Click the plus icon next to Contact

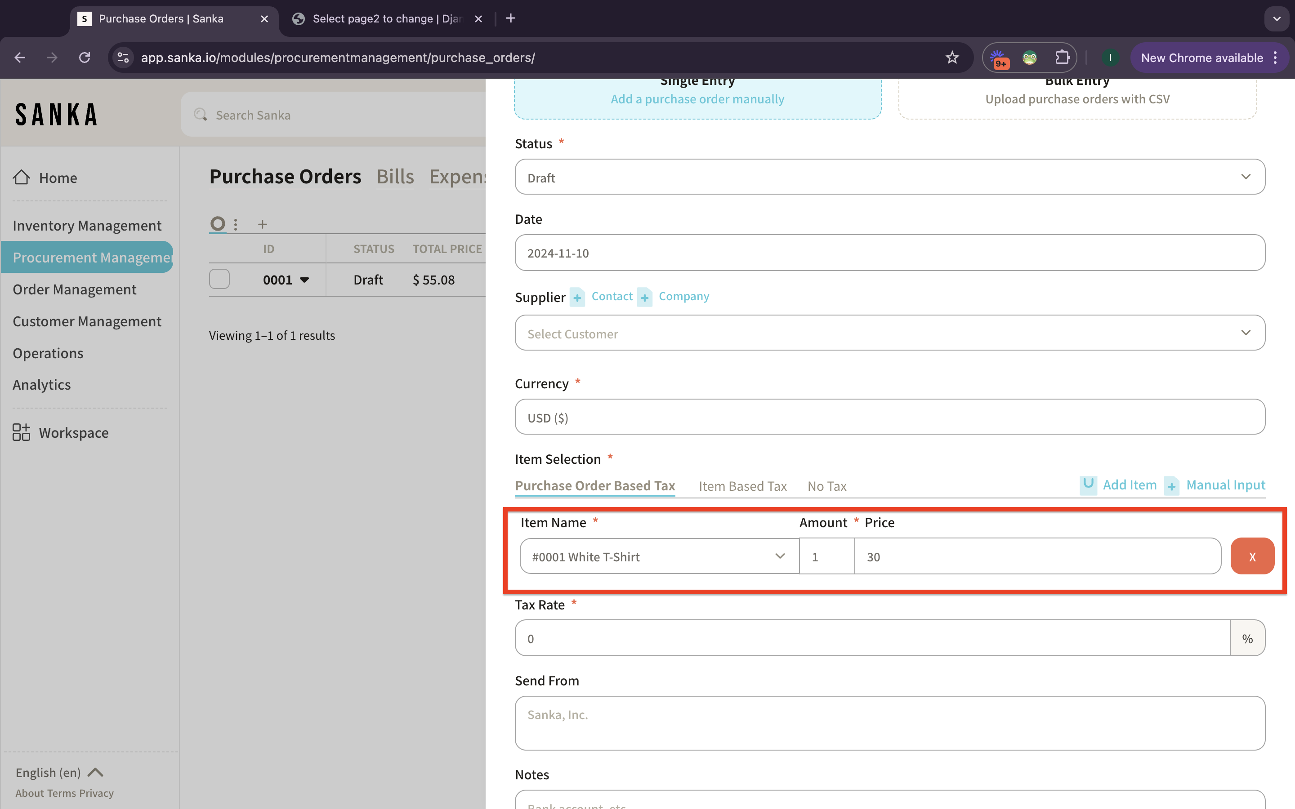[x=577, y=297]
